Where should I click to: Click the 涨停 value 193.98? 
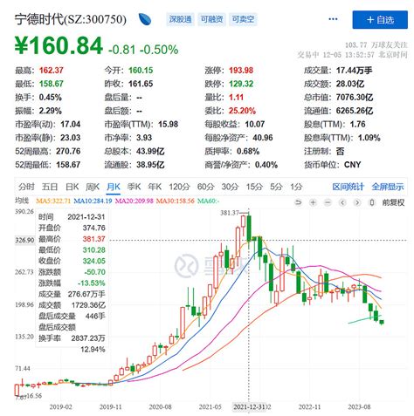(x=241, y=71)
